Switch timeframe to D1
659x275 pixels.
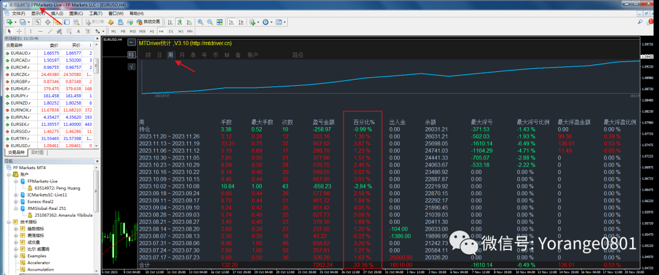click(171, 31)
